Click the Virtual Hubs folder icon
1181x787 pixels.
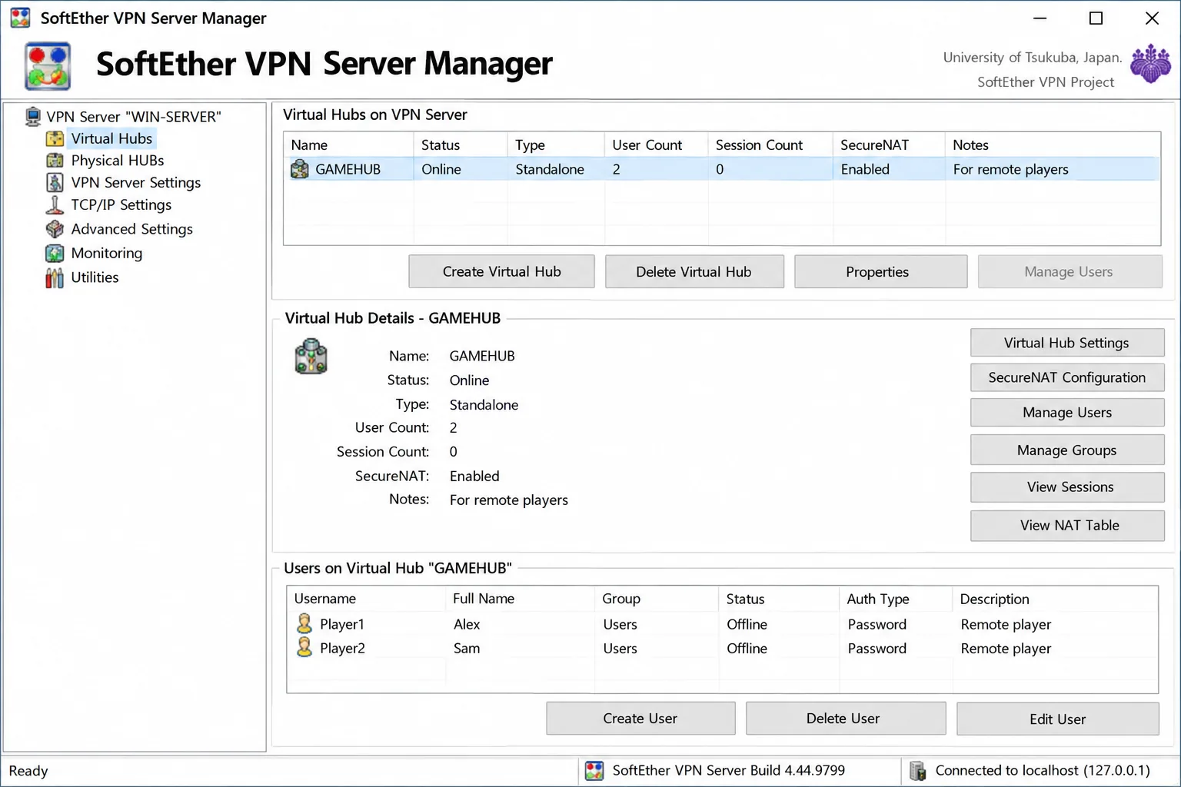[x=55, y=138]
